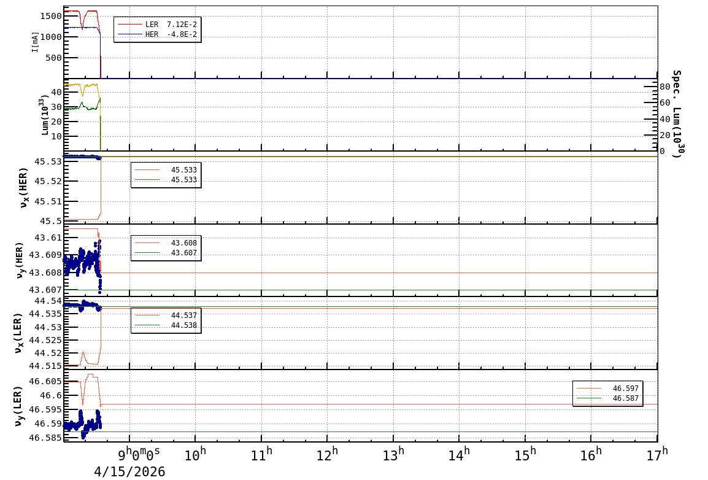Click the 46.597 legend value
This screenshot has height=480, width=708.
[625, 389]
